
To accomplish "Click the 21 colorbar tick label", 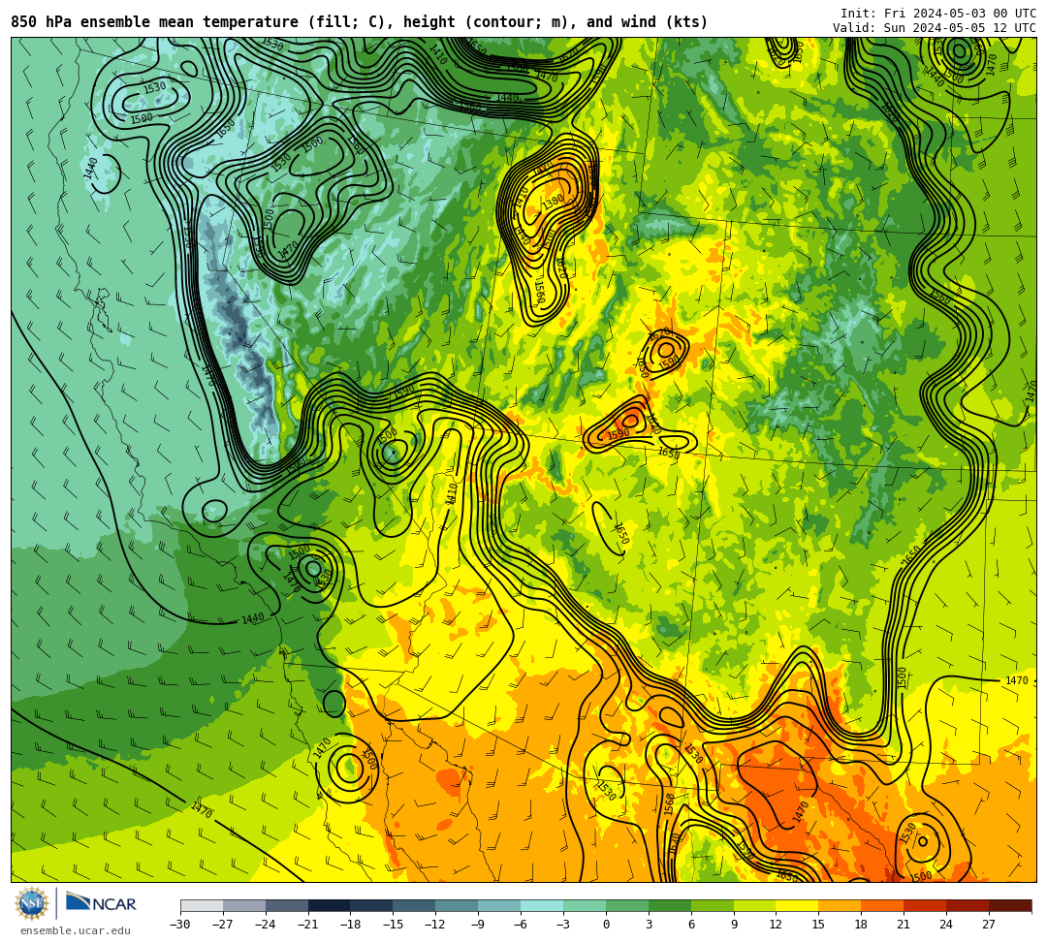I will pos(904,925).
